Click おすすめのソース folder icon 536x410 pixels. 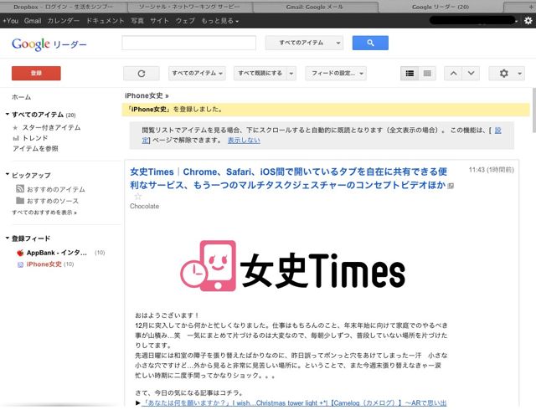click(x=20, y=201)
